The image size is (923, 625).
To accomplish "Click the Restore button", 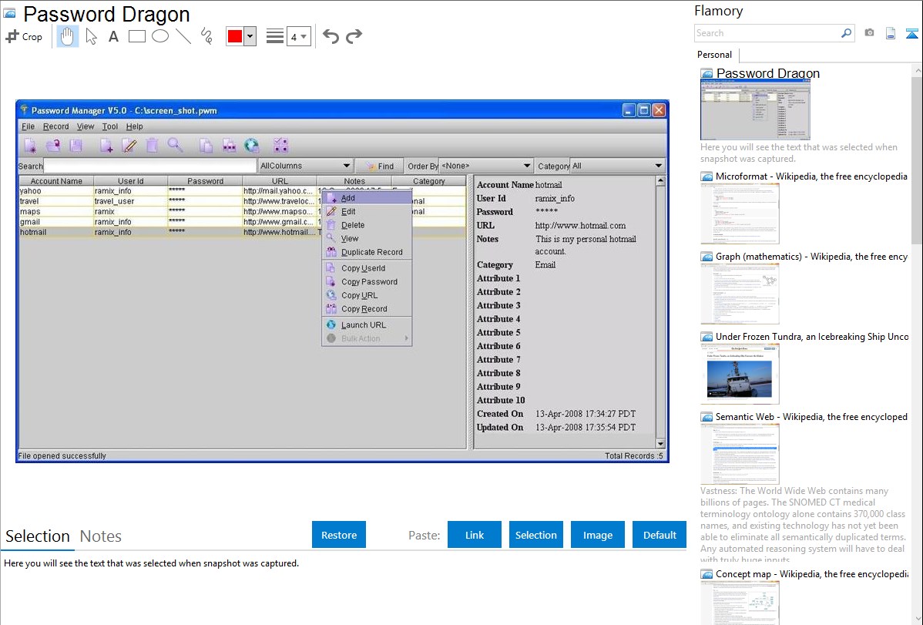I will tap(339, 535).
